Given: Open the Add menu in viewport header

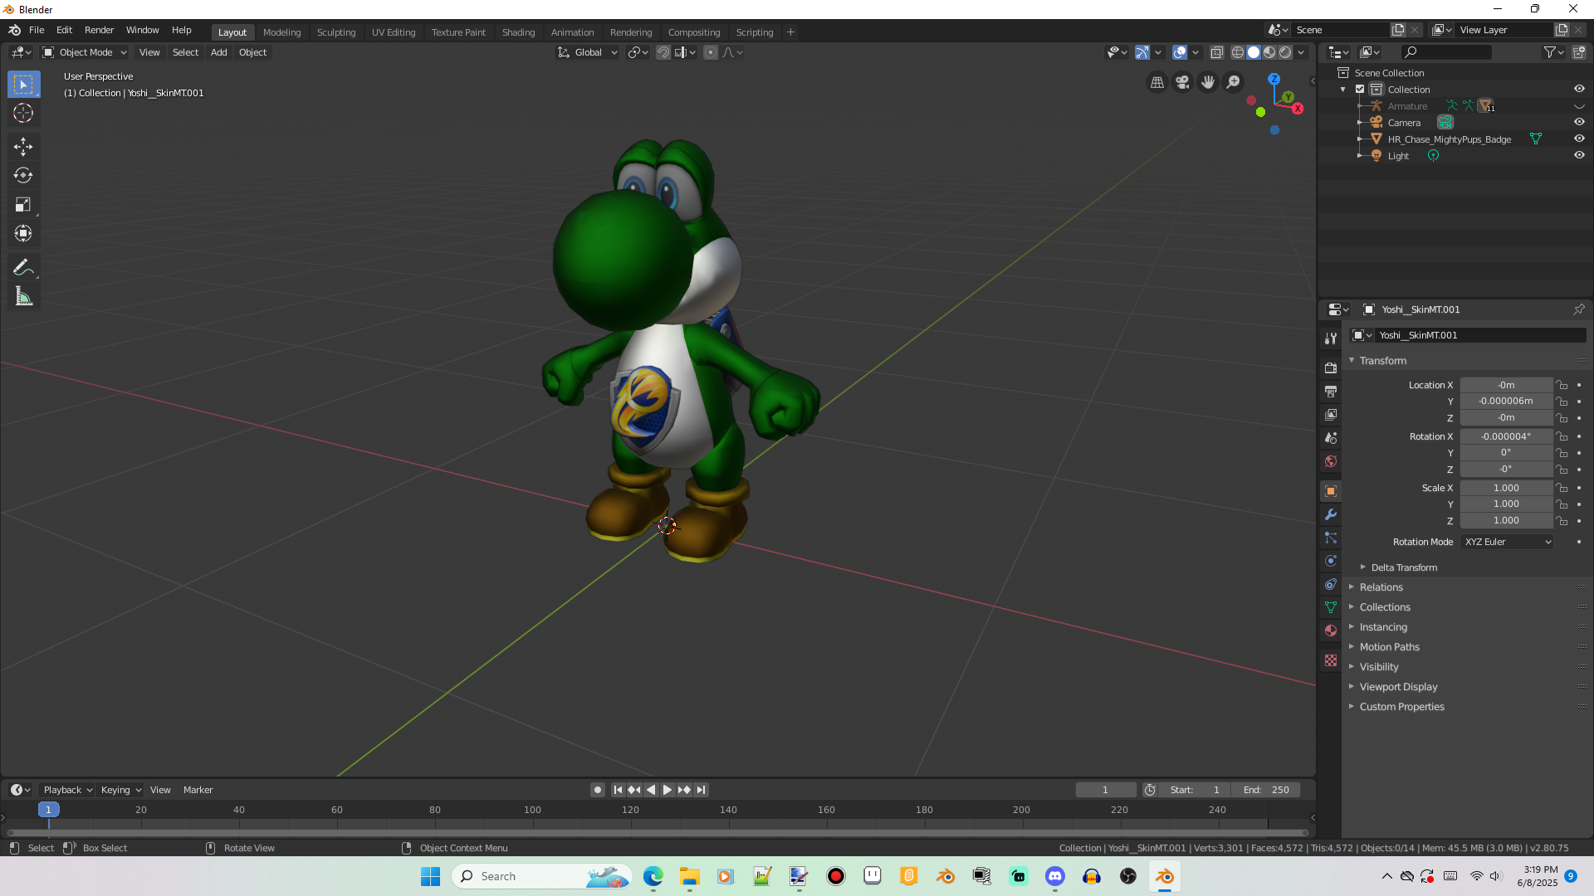Looking at the screenshot, I should [x=218, y=52].
